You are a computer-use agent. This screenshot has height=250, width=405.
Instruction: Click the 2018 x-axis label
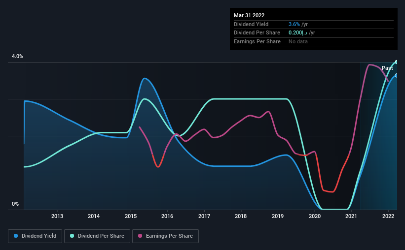(x=241, y=216)
